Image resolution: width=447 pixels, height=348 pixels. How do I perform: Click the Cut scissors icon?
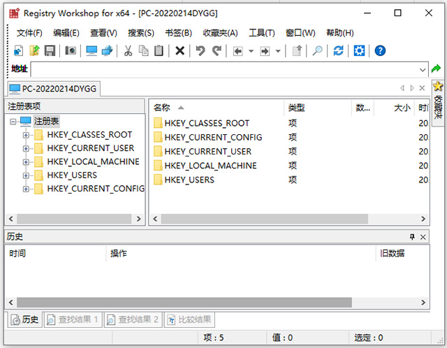[128, 50]
